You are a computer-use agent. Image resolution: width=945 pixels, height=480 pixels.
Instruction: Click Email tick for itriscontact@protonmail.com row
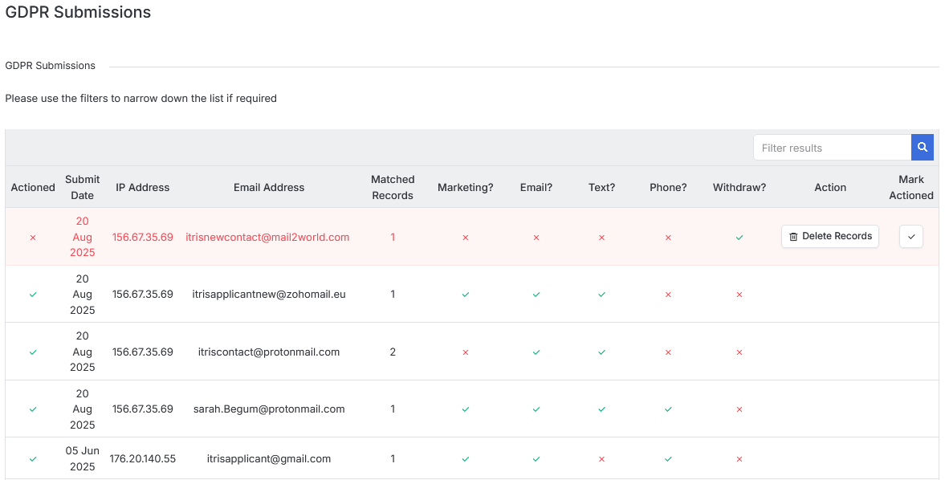point(536,352)
